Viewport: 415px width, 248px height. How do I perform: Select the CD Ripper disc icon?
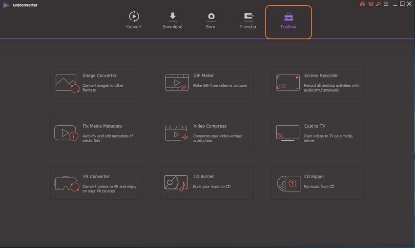click(x=288, y=183)
